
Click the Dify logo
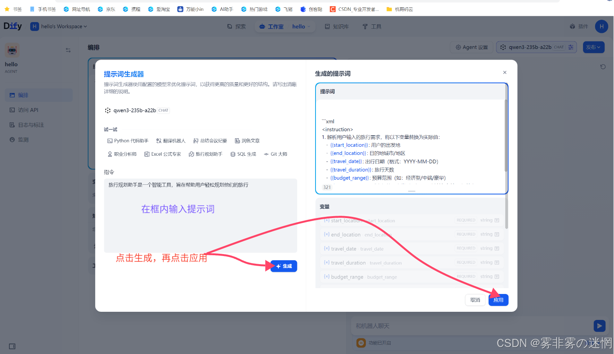tap(13, 26)
